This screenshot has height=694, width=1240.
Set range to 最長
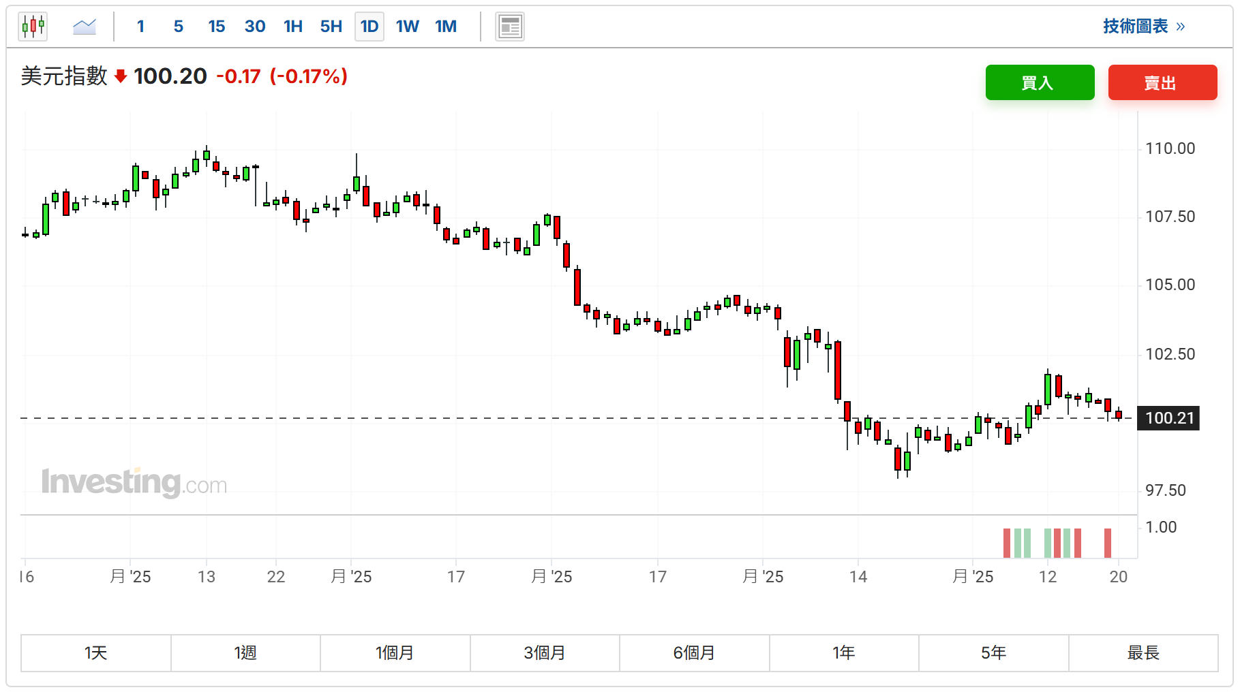1143,653
